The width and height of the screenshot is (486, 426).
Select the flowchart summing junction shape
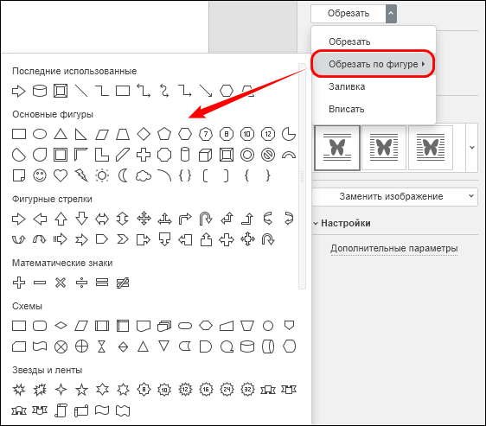point(61,347)
